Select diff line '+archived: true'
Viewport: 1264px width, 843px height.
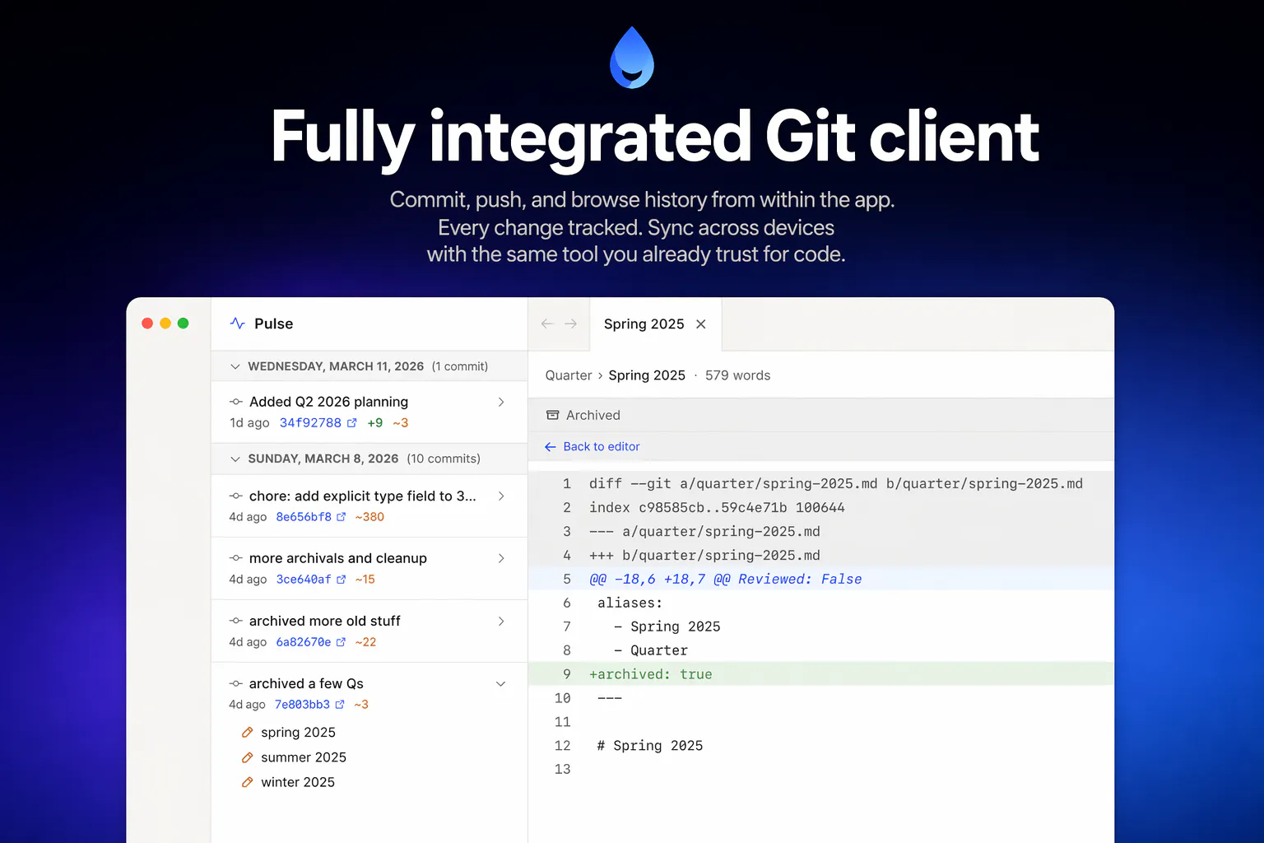[x=821, y=674]
